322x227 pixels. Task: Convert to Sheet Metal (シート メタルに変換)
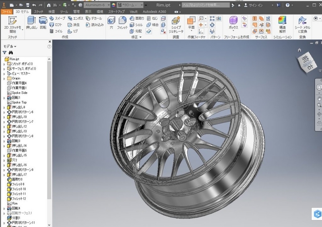pos(302,25)
